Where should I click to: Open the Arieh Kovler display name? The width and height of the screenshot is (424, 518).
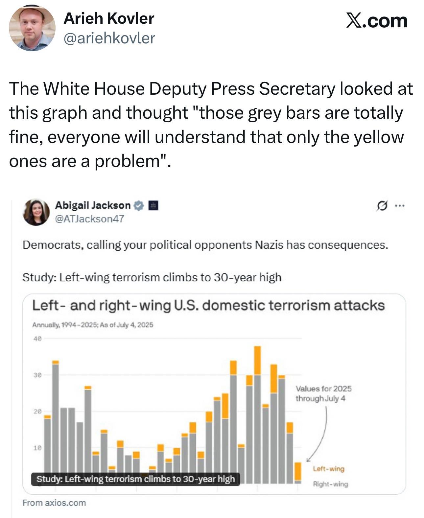point(109,18)
